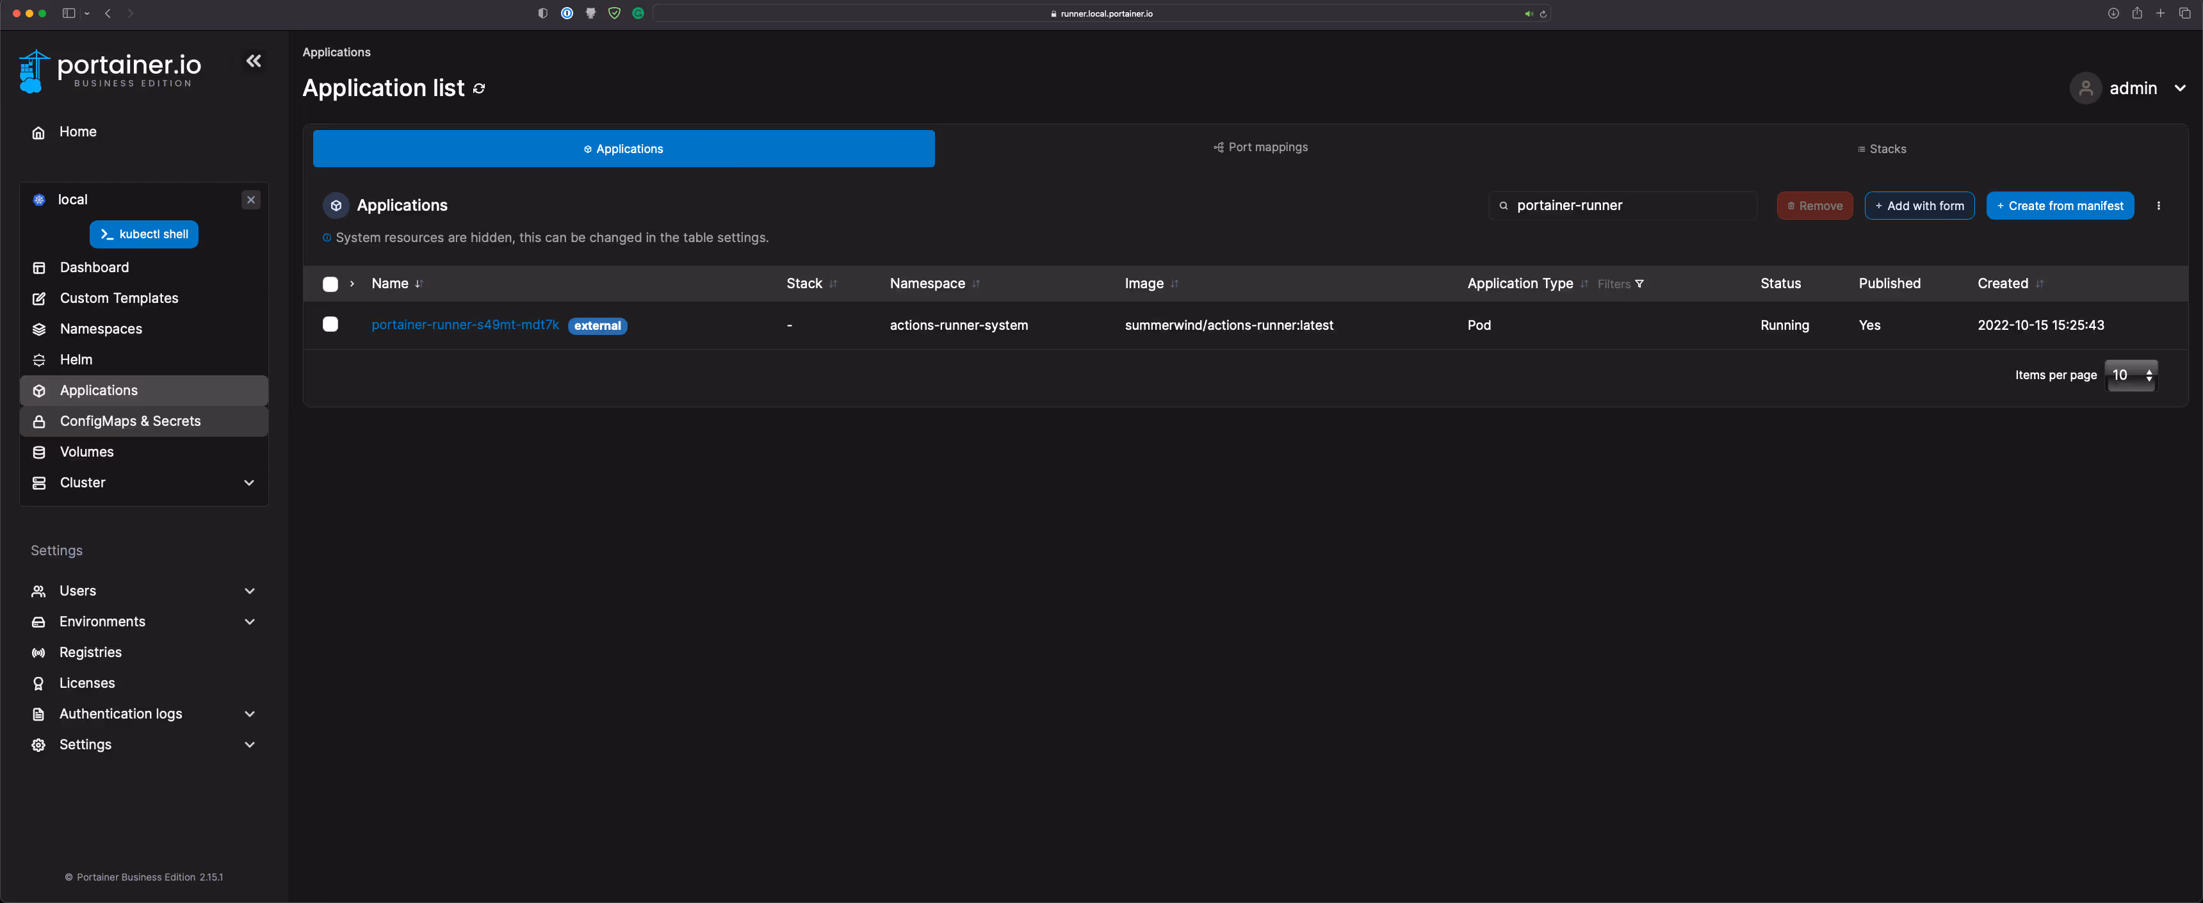Refresh the Application list with reload icon
Viewport: 2203px width, 903px height.
[479, 89]
